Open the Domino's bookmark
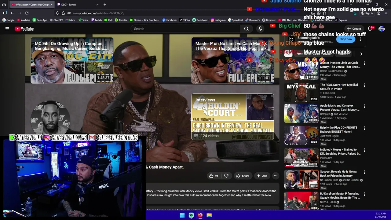 pyautogui.click(x=252, y=20)
